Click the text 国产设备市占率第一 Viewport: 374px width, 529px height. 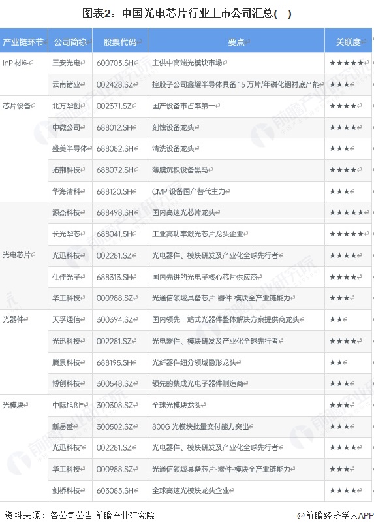pos(184,106)
